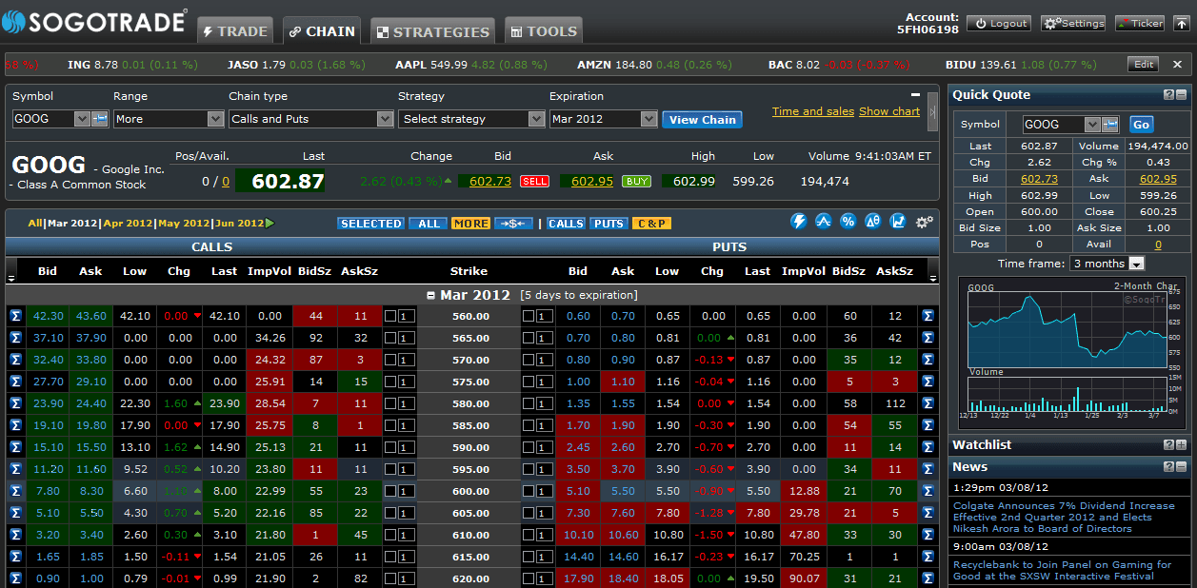Collapse the Mar 2012 expiration group
The width and height of the screenshot is (1197, 588).
click(430, 295)
